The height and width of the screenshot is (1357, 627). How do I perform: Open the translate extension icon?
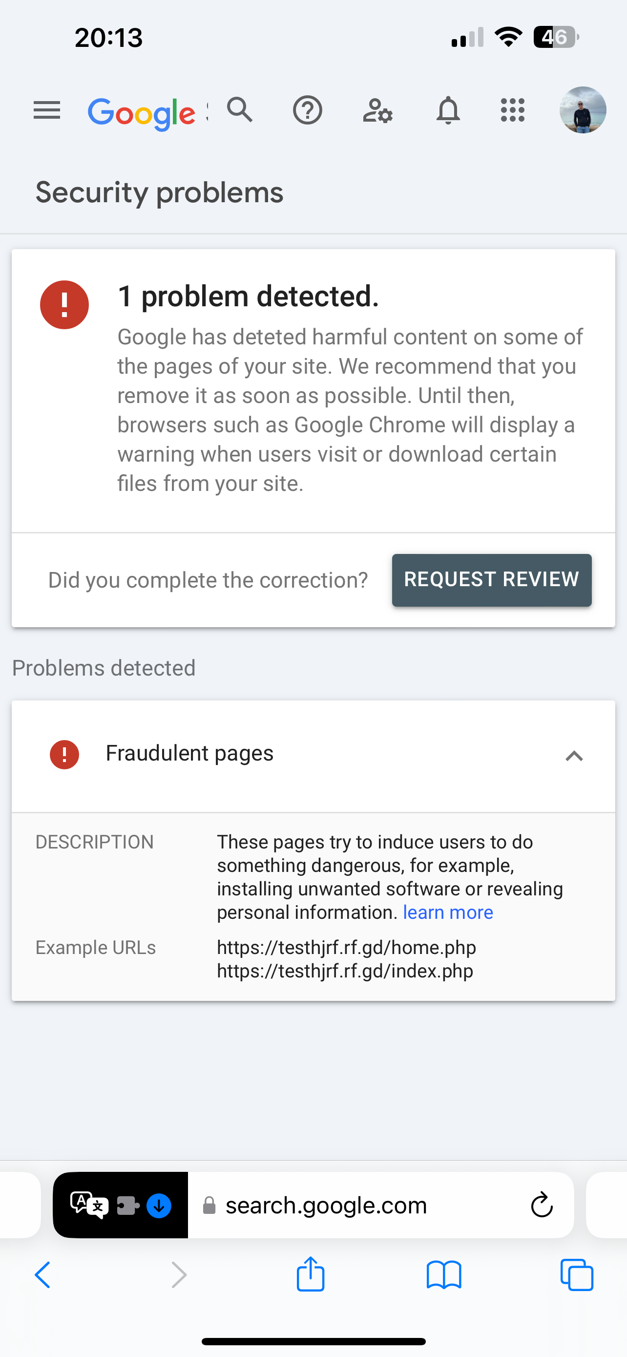(x=88, y=1205)
